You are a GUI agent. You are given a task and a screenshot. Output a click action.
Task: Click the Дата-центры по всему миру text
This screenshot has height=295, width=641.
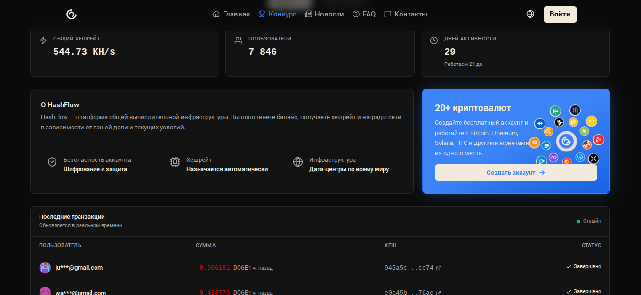(x=349, y=169)
